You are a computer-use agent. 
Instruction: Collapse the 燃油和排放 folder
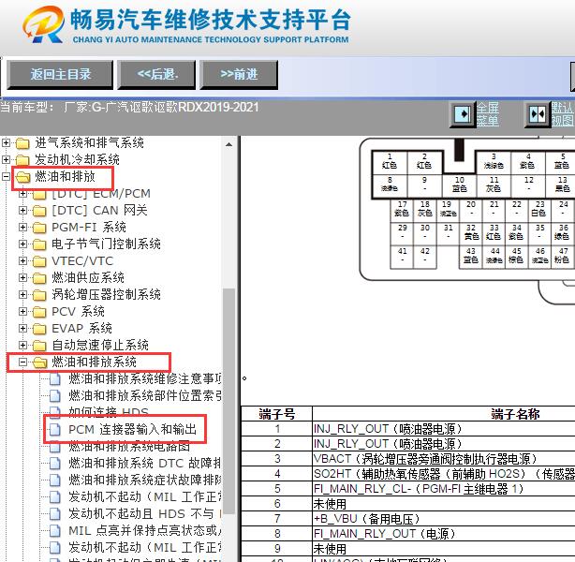tap(6, 176)
